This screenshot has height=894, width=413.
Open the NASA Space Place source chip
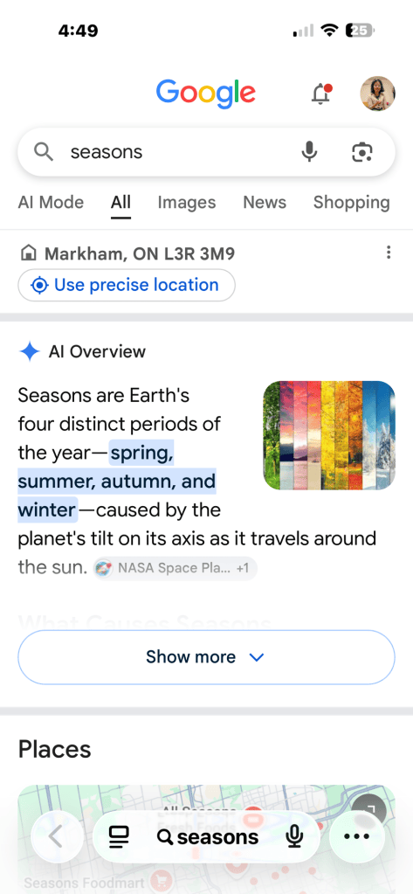point(176,568)
